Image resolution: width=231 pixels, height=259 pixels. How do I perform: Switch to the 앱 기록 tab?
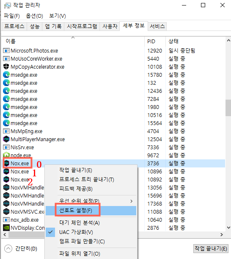(x=53, y=26)
